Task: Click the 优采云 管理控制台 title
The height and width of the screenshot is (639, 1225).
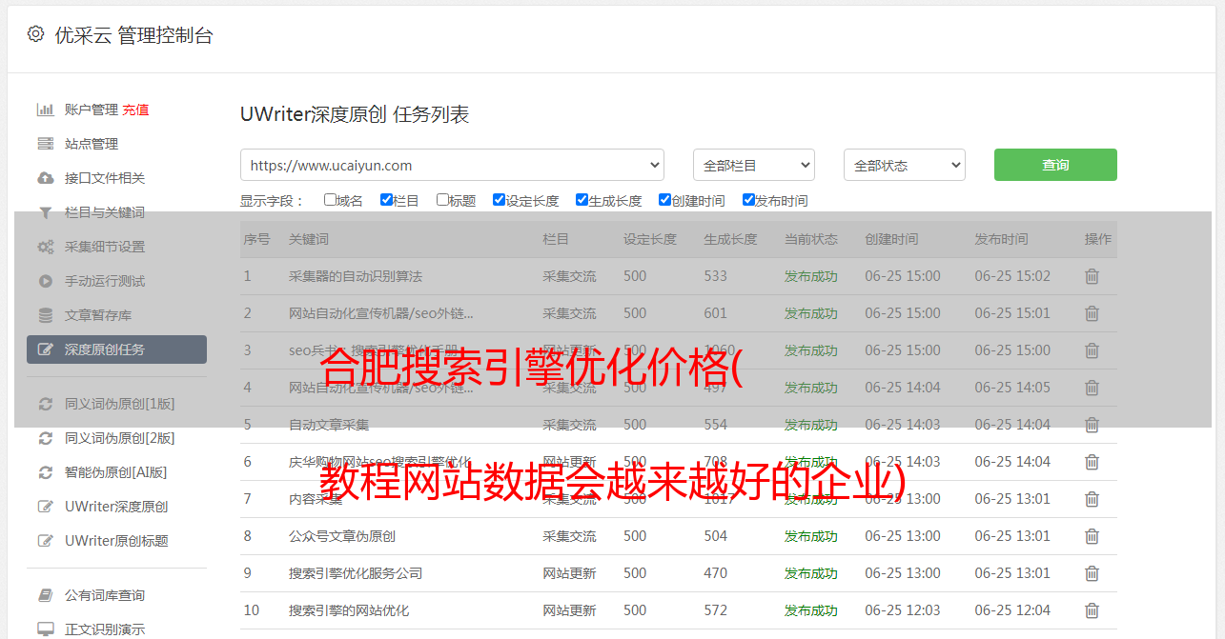Action: coord(133,35)
